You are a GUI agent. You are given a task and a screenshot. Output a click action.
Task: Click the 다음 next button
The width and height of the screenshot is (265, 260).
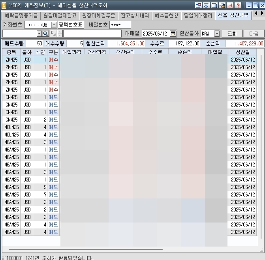(x=254, y=34)
